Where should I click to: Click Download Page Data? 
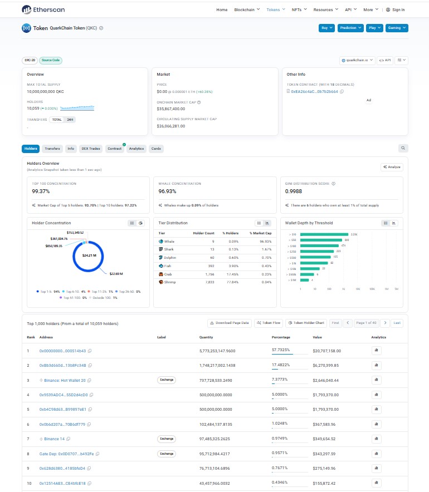[229, 323]
